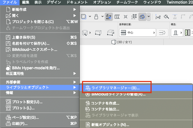Open the 表示 menu
Viewport: 193px width, 128px height.
38,2
